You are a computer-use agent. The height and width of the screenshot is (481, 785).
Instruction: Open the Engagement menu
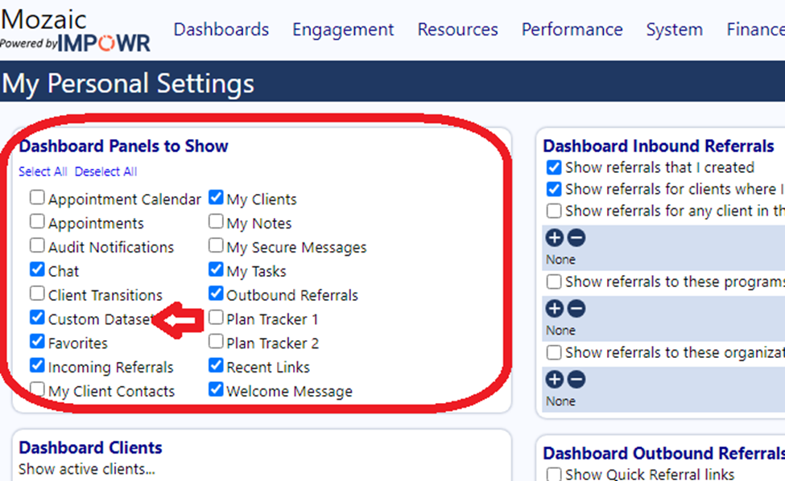coord(344,30)
